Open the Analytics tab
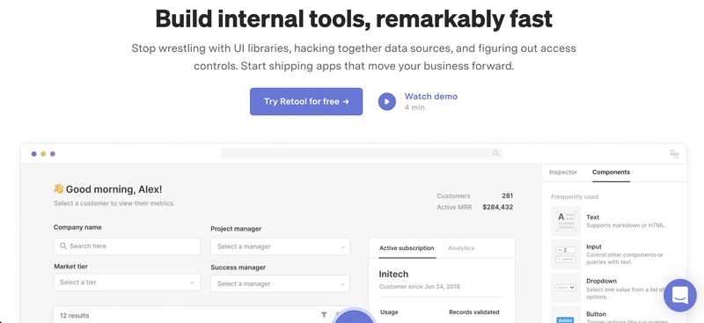This screenshot has height=323, width=704. coord(461,248)
